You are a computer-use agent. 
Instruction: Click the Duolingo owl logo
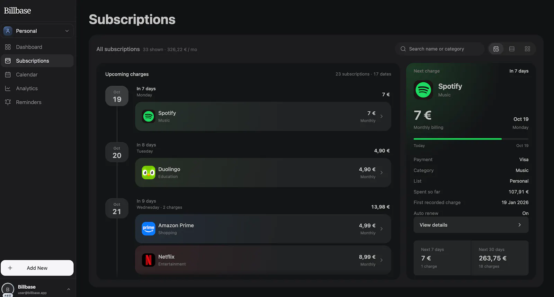149,172
